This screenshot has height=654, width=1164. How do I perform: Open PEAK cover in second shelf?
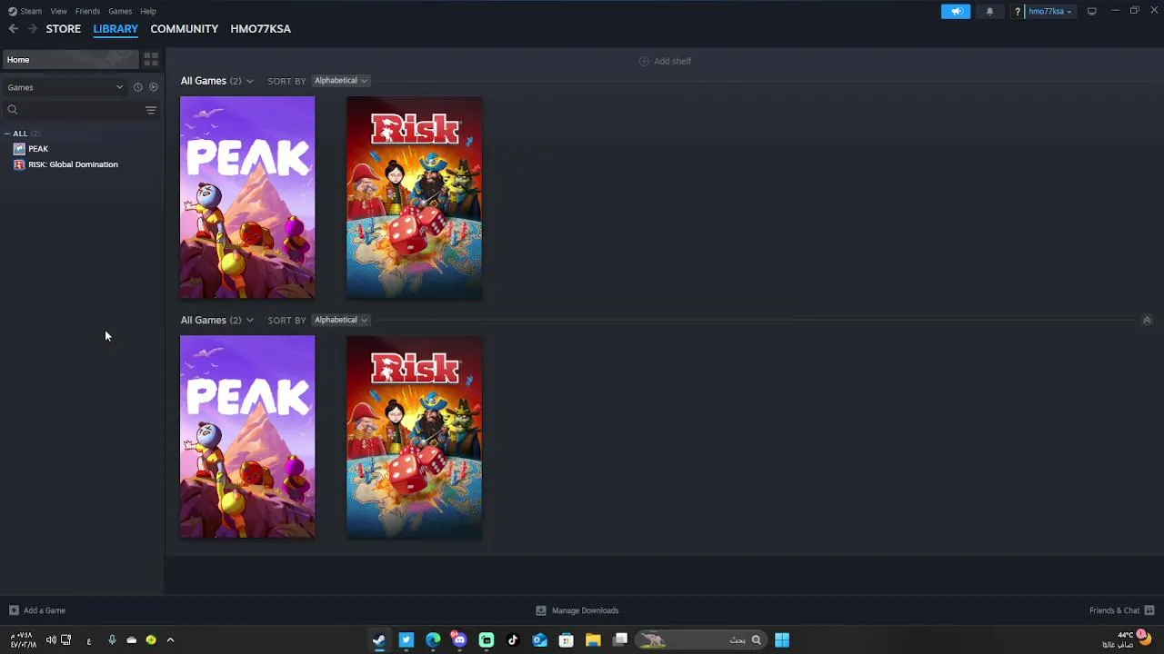pyautogui.click(x=247, y=437)
